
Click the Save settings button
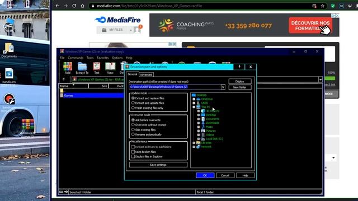tap(158, 165)
